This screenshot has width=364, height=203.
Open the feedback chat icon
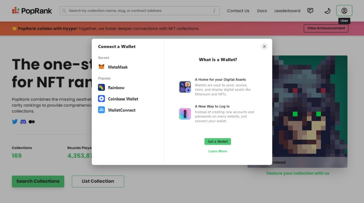[x=310, y=11]
